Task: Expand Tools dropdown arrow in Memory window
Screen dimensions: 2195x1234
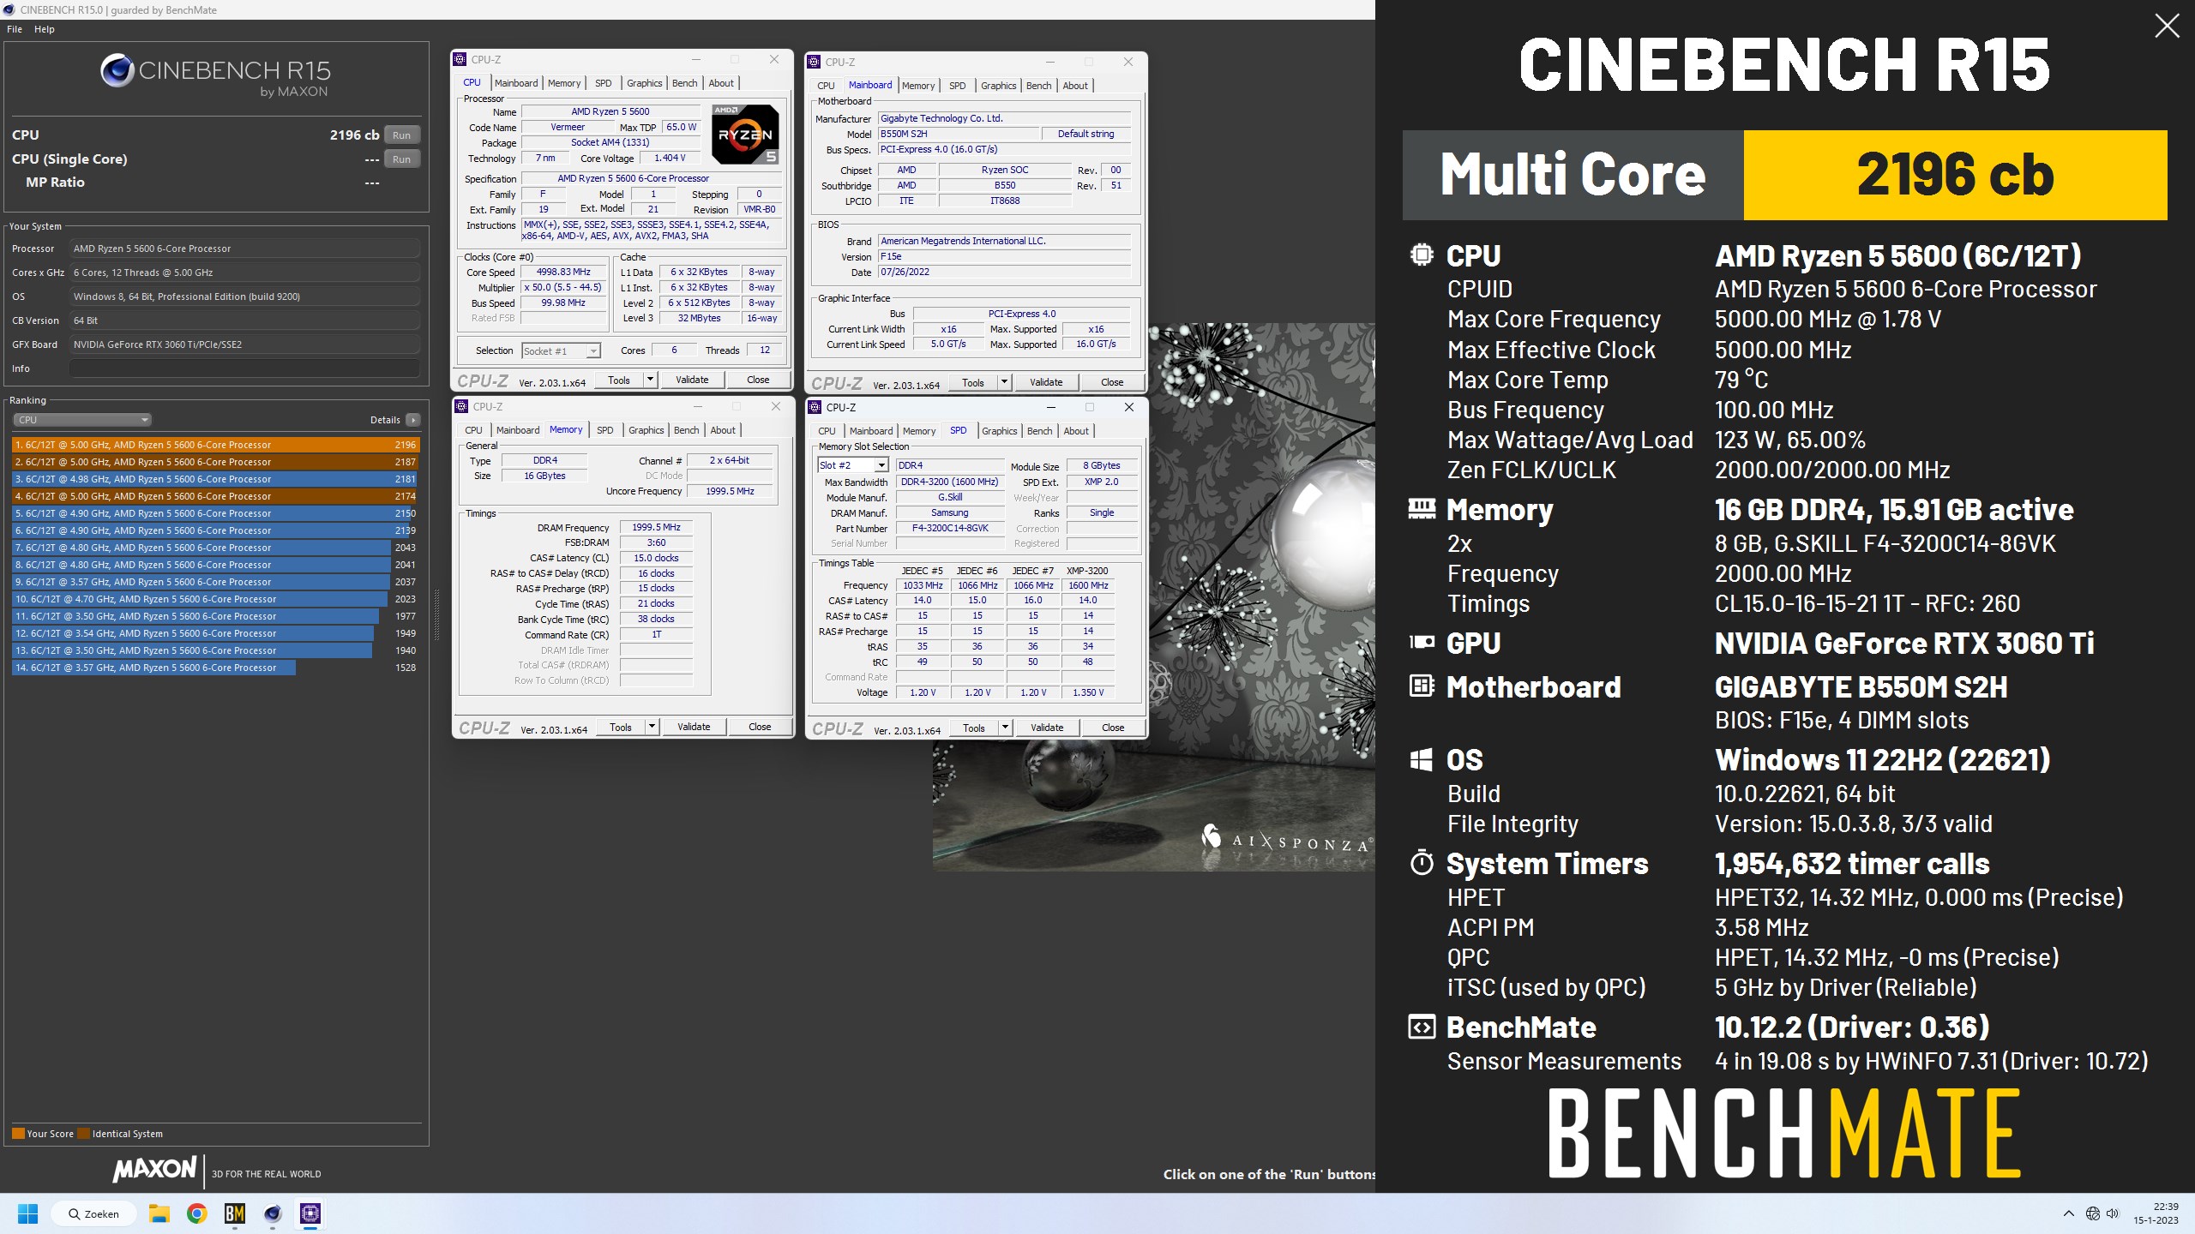Action: [x=652, y=727]
